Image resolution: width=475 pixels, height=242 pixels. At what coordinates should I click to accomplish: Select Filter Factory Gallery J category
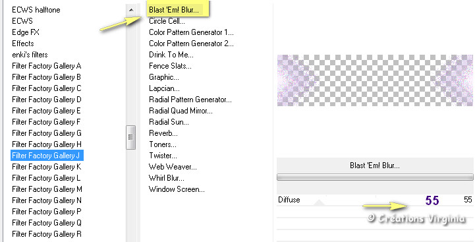click(47, 156)
